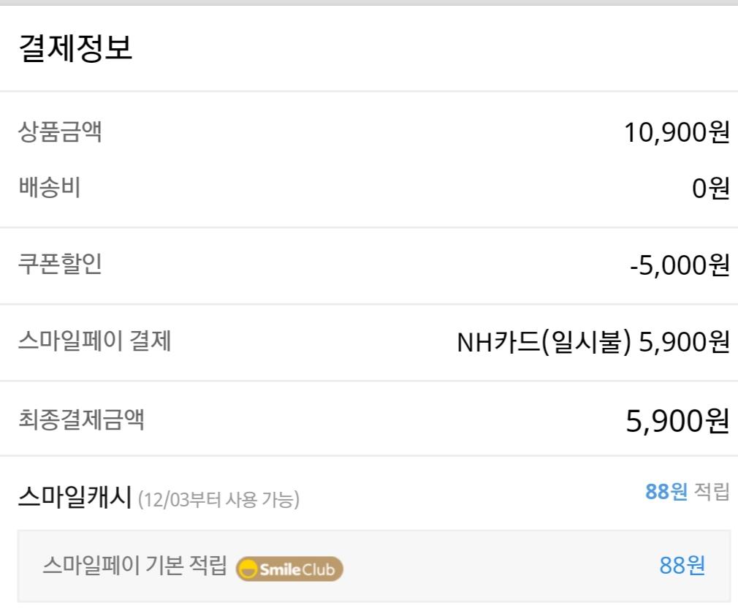Screen dimensions: 738x611
Task: Click the 10,900원 product amount
Action: coord(677,133)
